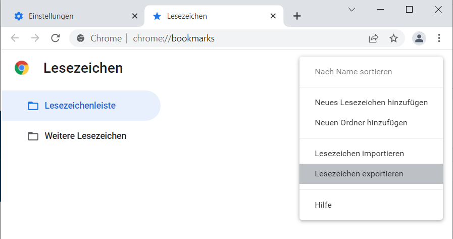The width and height of the screenshot is (453, 239).
Task: Click the reload page icon
Action: pyautogui.click(x=56, y=38)
